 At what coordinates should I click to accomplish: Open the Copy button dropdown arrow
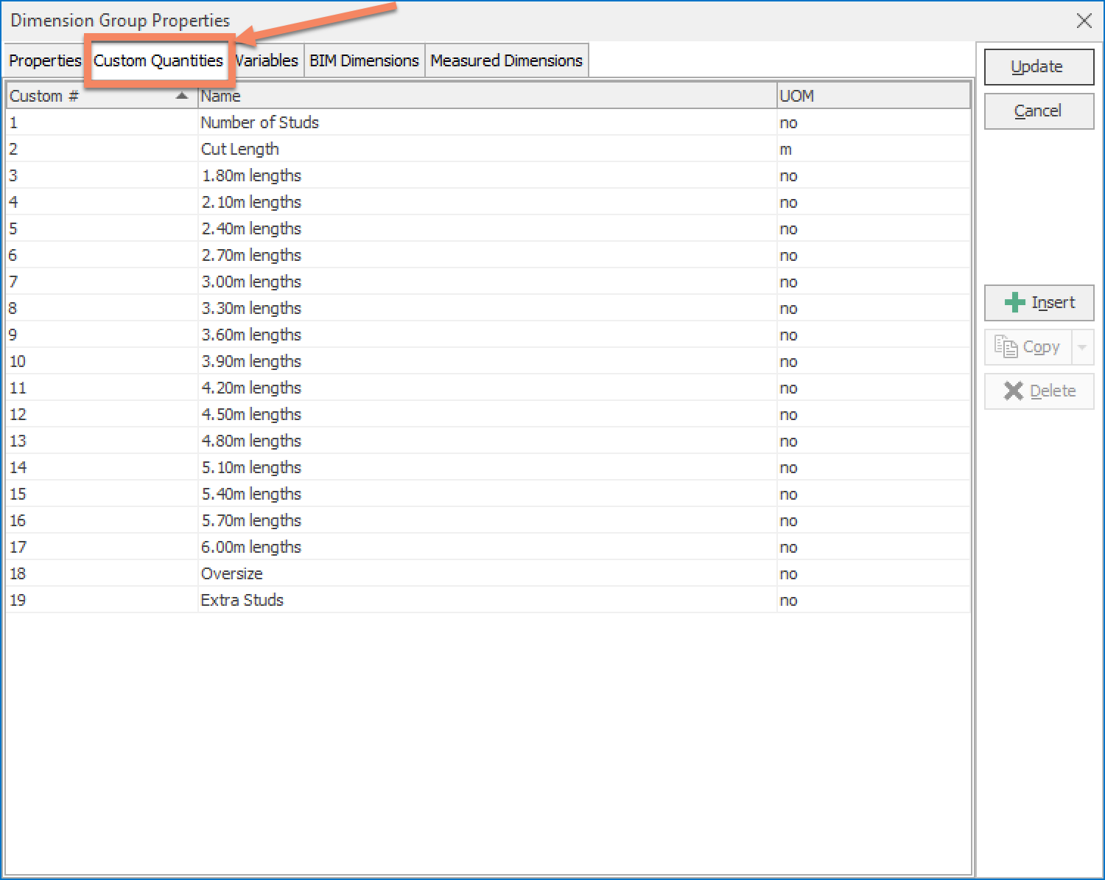pyautogui.click(x=1083, y=347)
